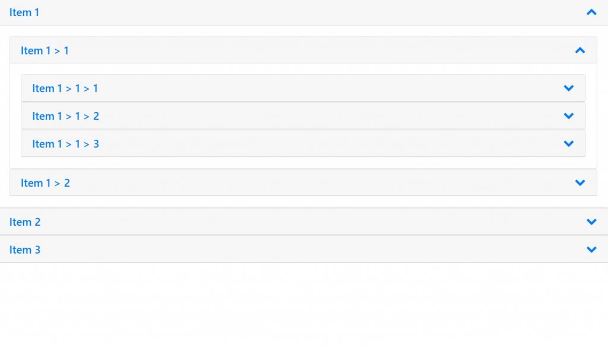The height and width of the screenshot is (349, 608).
Task: Click the chevron icon on Item 3 row
Action: tap(591, 249)
